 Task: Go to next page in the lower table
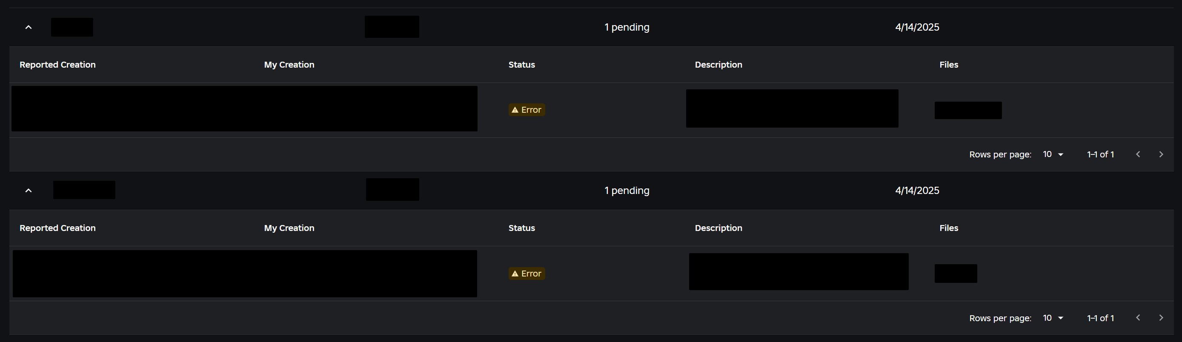click(1161, 318)
